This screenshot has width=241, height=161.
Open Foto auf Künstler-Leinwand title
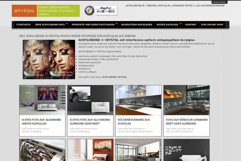click(187, 122)
